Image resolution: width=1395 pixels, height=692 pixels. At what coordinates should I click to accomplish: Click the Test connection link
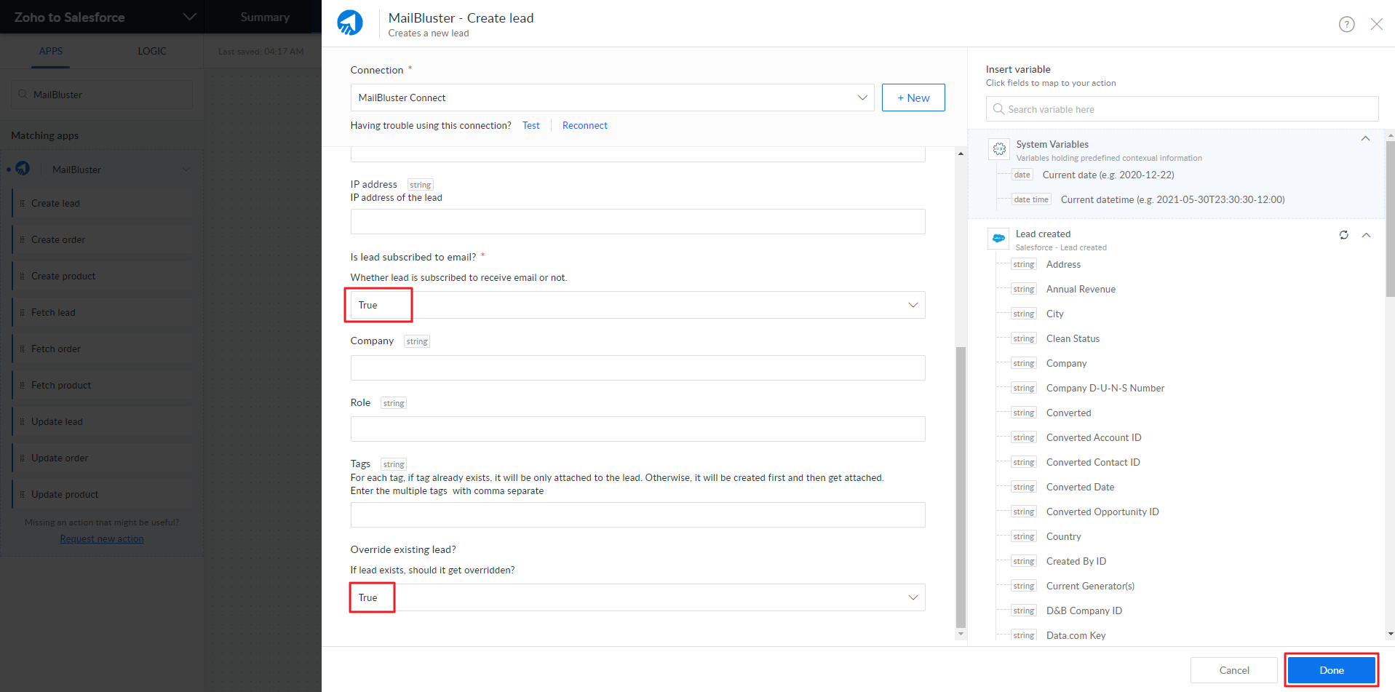pos(530,125)
